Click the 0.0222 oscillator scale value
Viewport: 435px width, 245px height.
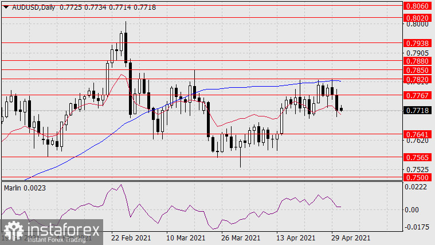pos(417,187)
